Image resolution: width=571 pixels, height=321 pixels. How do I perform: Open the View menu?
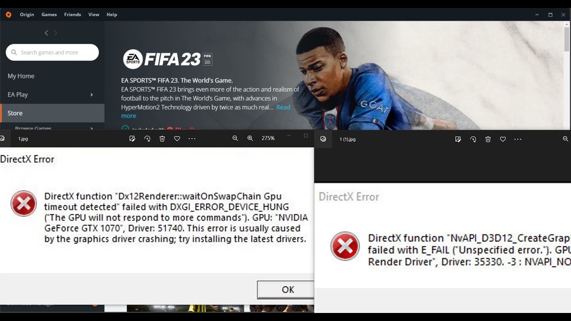[x=94, y=14]
